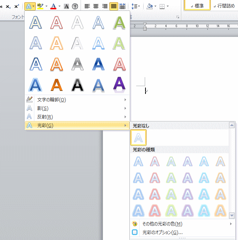
Task: Pick the first-row blue glow variation
Action: point(138,161)
